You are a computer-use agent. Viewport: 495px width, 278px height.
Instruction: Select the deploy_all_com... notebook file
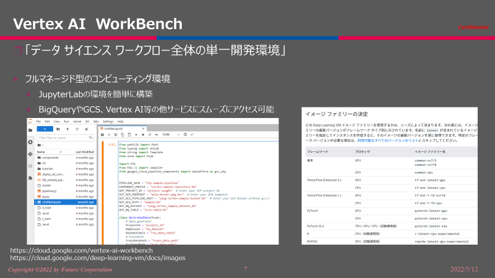point(66,174)
